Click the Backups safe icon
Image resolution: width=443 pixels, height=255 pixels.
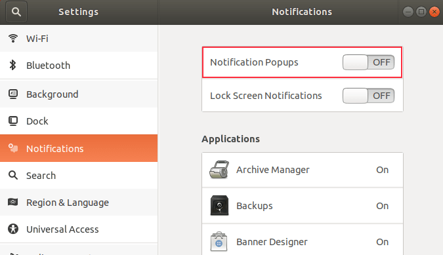(x=219, y=206)
